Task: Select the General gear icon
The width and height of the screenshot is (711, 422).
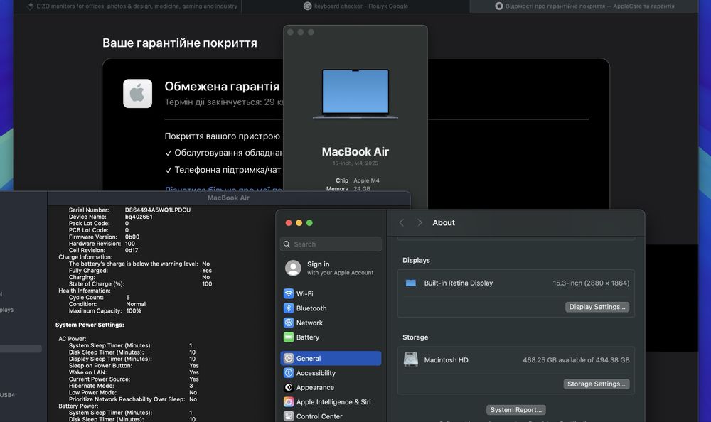Action: pyautogui.click(x=289, y=358)
